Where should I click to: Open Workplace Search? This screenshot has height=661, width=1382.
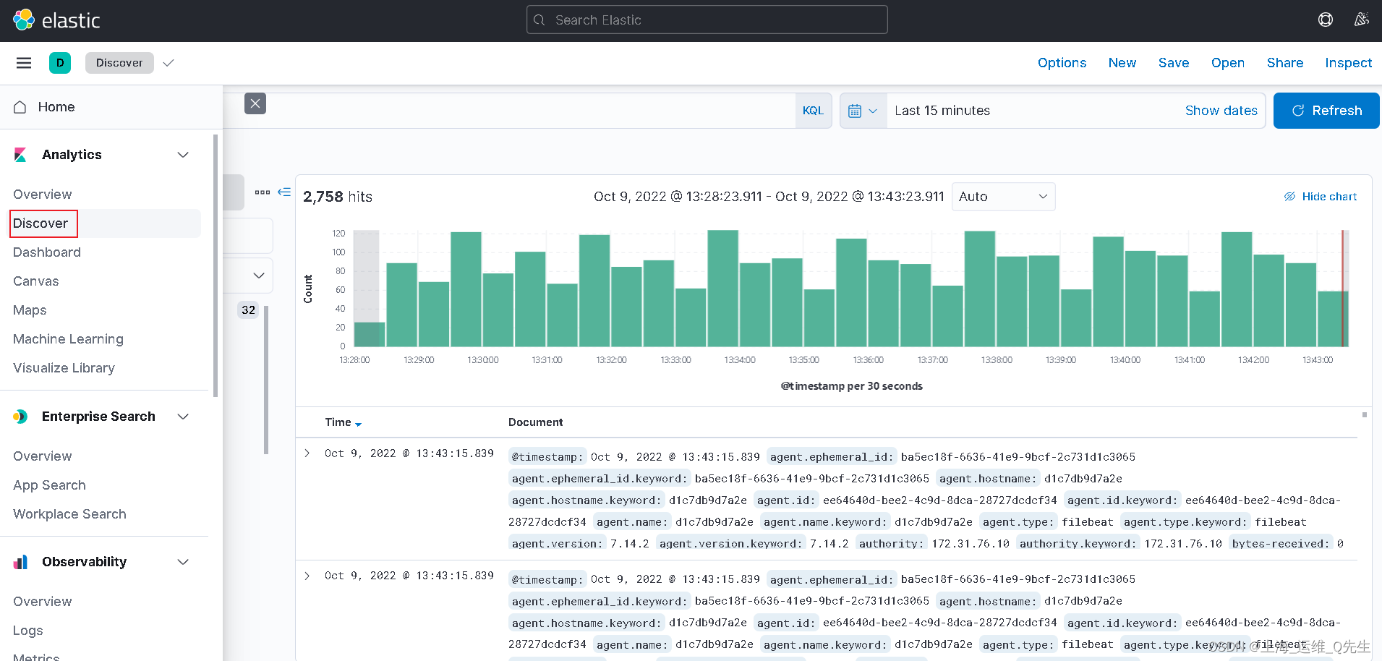click(69, 514)
